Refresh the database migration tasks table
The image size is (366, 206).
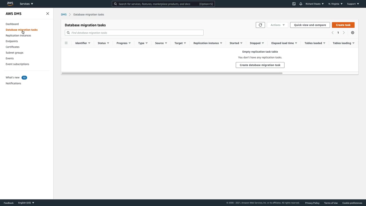click(x=260, y=25)
